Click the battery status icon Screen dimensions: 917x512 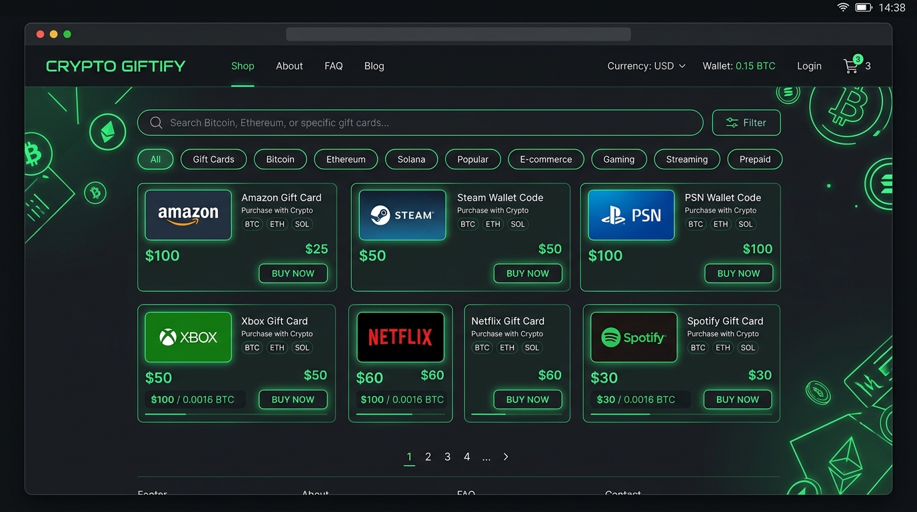tap(864, 7)
